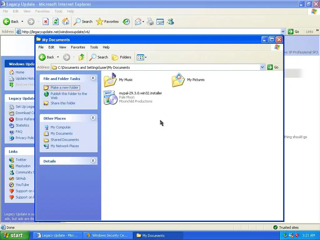This screenshot has height=240, width=320.
Task: Open the Help menu in Internet Explorer
Action: (x=70, y=11)
